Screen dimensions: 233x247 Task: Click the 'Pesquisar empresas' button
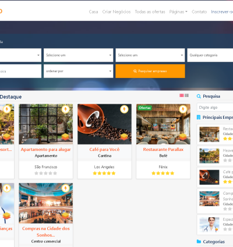[150, 71]
